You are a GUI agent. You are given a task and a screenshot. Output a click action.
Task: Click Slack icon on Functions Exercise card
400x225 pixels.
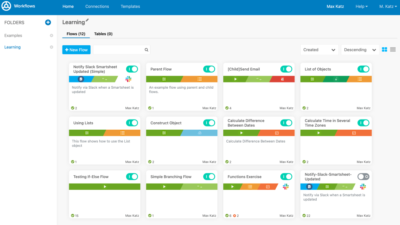tap(286, 187)
